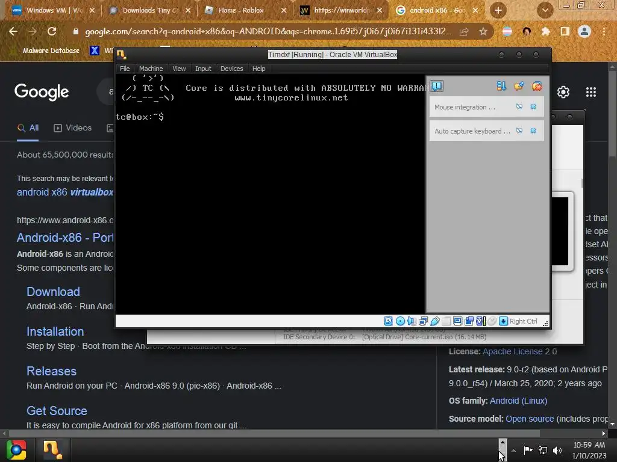
Task: Click the keep finished notifications icon
Action: click(x=519, y=86)
